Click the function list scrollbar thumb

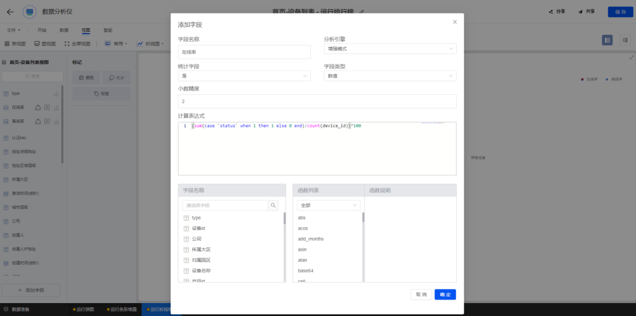(x=363, y=217)
